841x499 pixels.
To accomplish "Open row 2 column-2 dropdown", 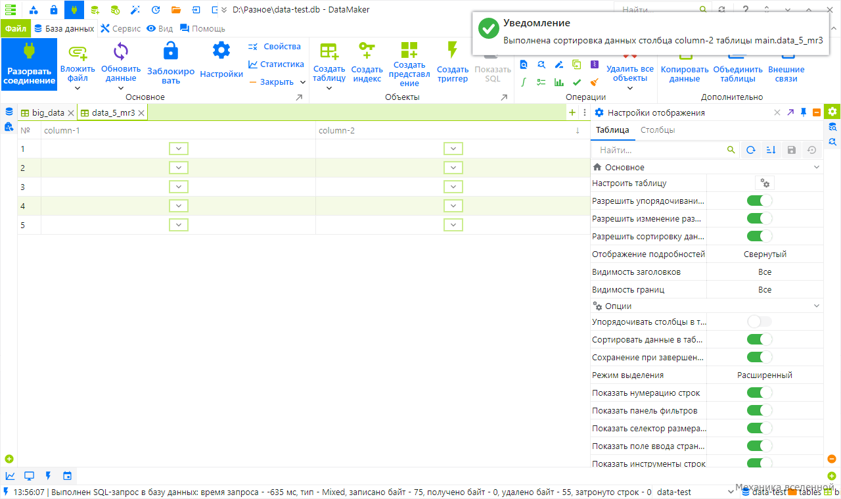I will tap(453, 168).
